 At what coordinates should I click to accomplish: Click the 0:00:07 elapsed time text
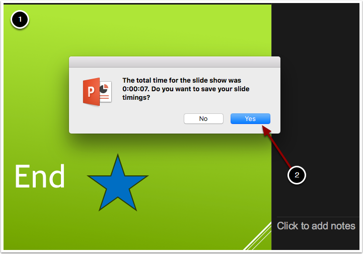pos(135,89)
